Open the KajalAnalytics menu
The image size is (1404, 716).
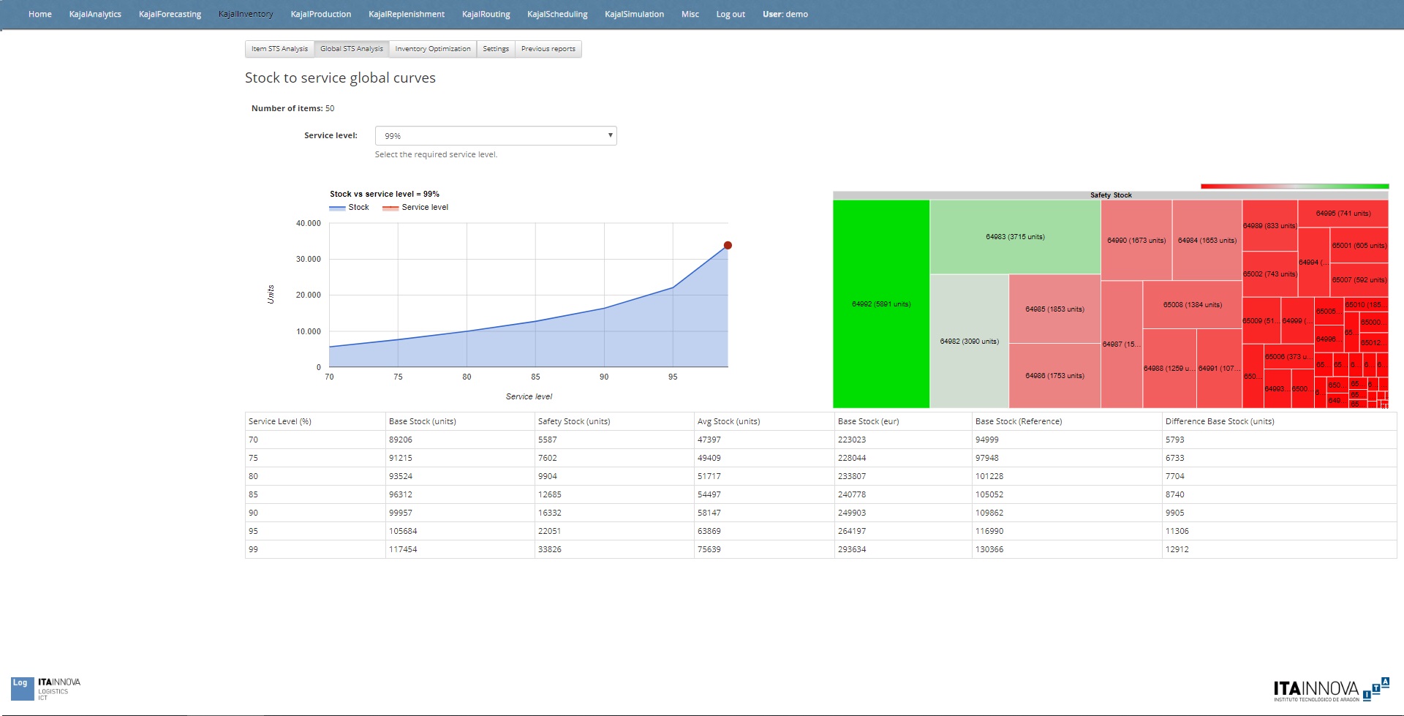[x=95, y=14]
